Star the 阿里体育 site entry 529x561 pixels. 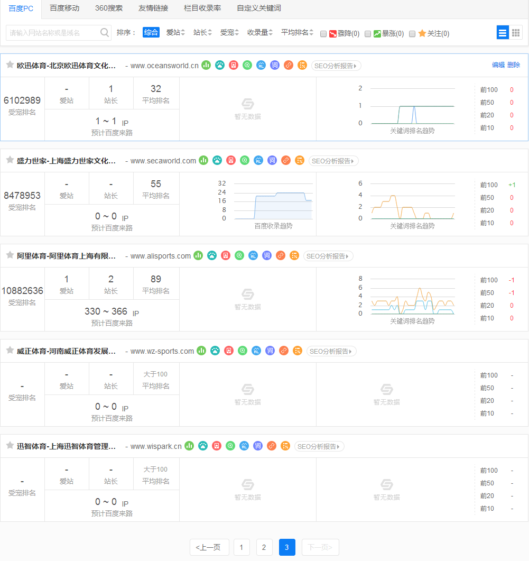point(10,255)
